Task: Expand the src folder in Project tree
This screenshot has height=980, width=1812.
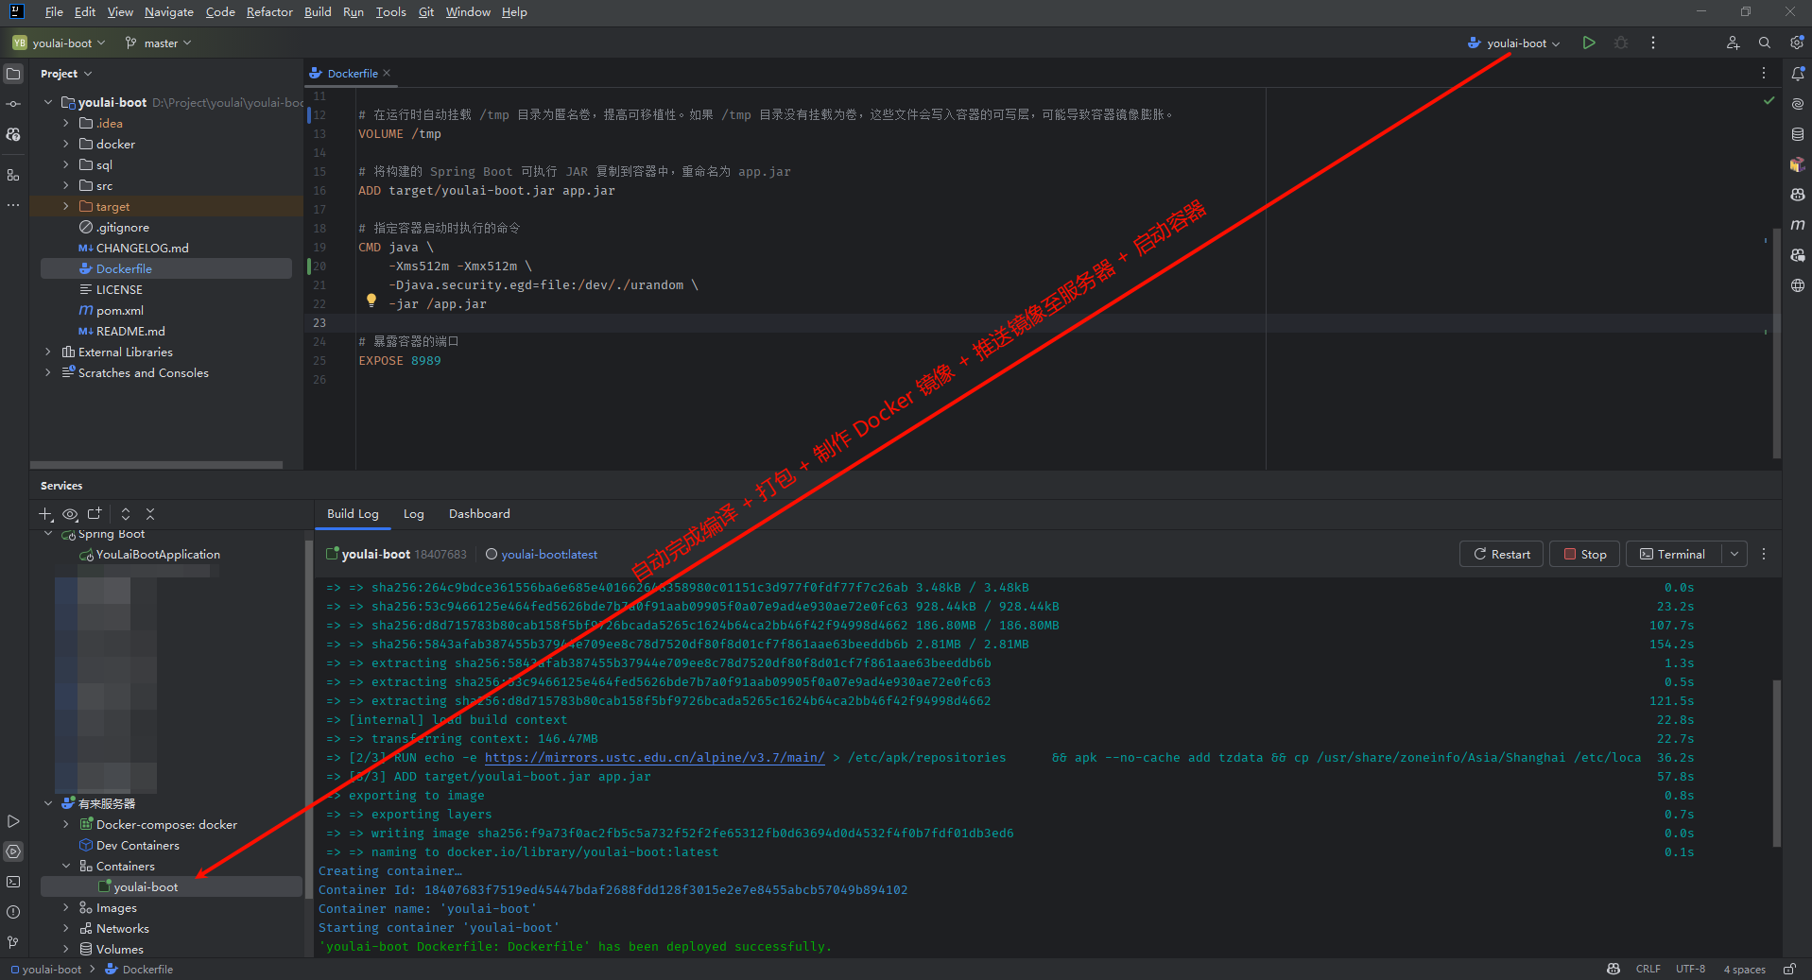Action: (65, 186)
